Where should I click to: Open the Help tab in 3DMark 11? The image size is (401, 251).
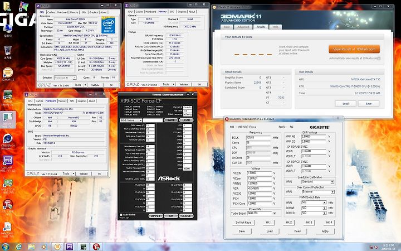(x=276, y=27)
